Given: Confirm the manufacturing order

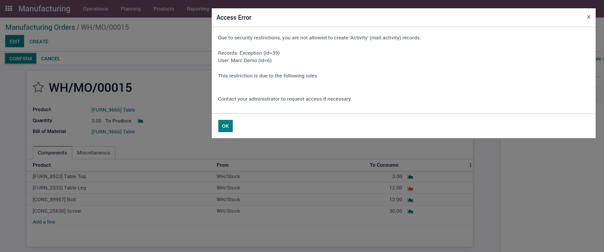Looking at the screenshot, I should (x=21, y=59).
